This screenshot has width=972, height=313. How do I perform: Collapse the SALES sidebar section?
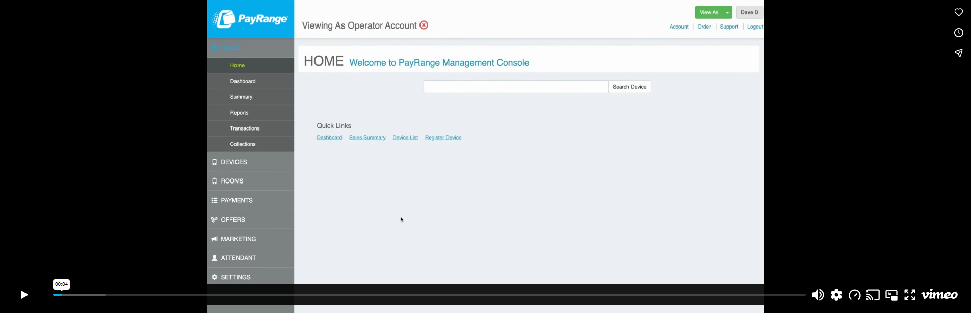tap(251, 48)
